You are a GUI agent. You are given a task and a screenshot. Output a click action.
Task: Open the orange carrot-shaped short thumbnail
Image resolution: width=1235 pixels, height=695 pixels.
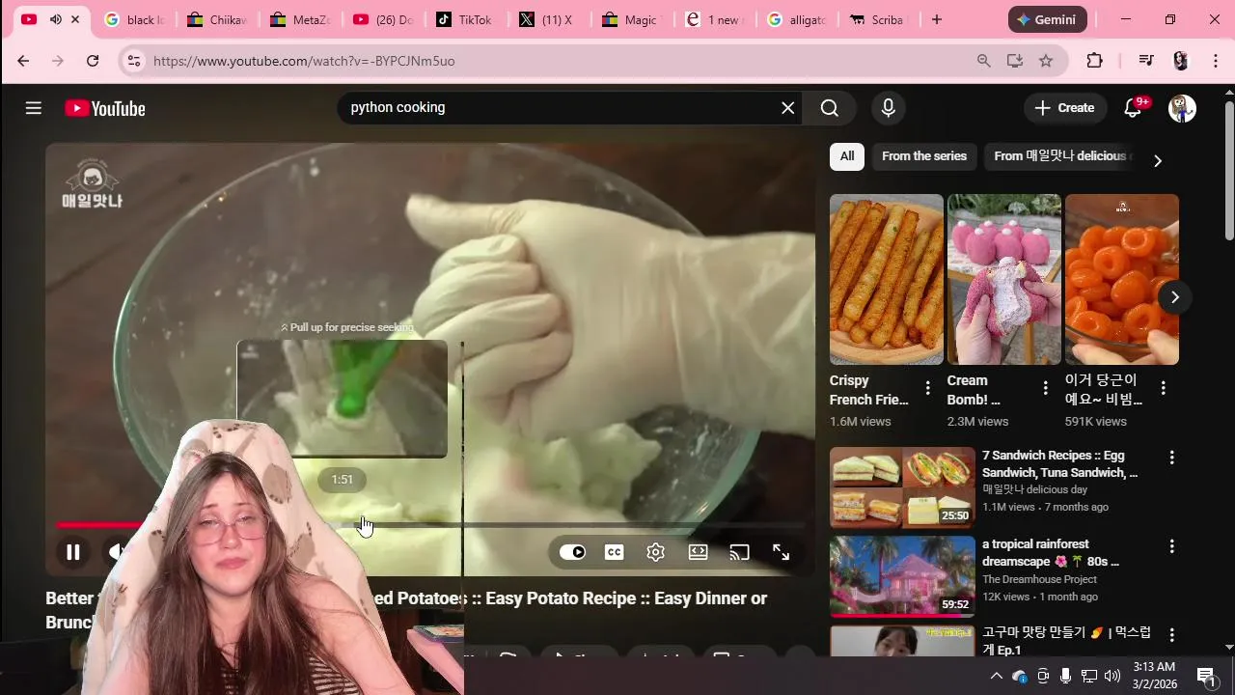[x=1122, y=279]
